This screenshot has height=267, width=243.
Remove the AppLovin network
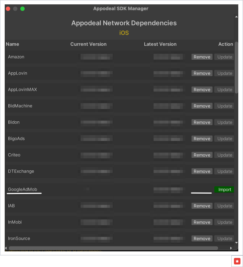coord(202,73)
